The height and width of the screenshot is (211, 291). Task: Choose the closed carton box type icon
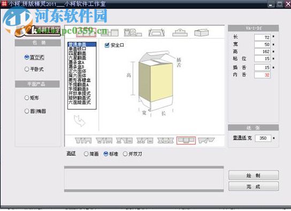(201, 33)
